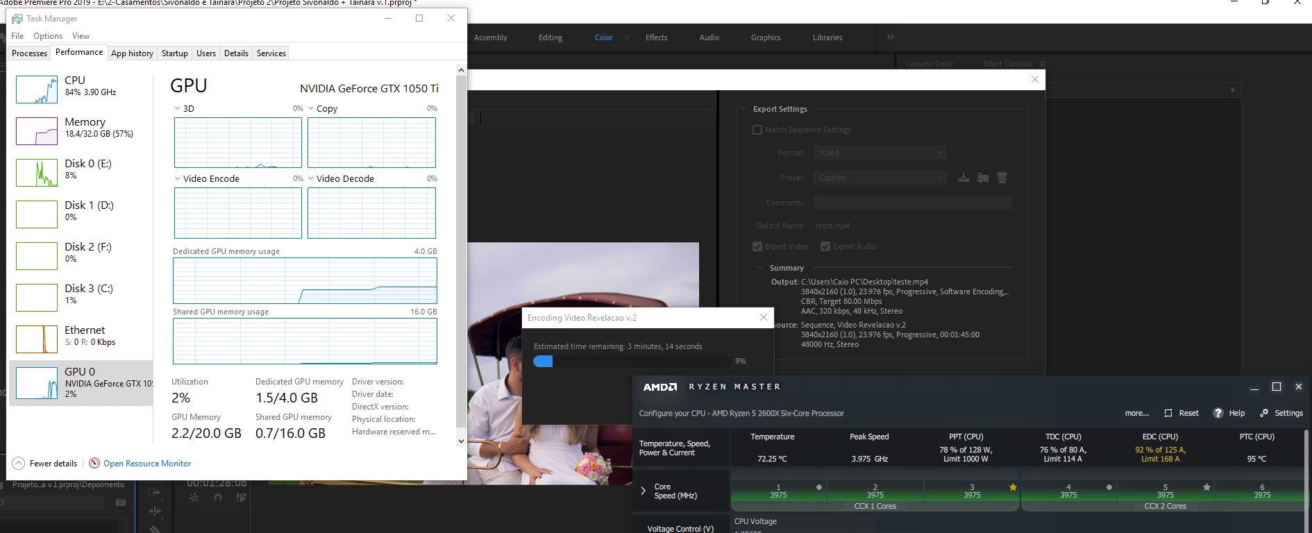Toggle the Export Audio checkbox
The image size is (1312, 533).
[x=825, y=246]
